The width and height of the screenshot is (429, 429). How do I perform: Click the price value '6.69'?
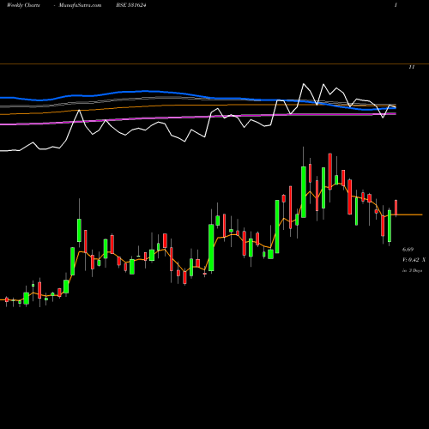tap(408, 250)
